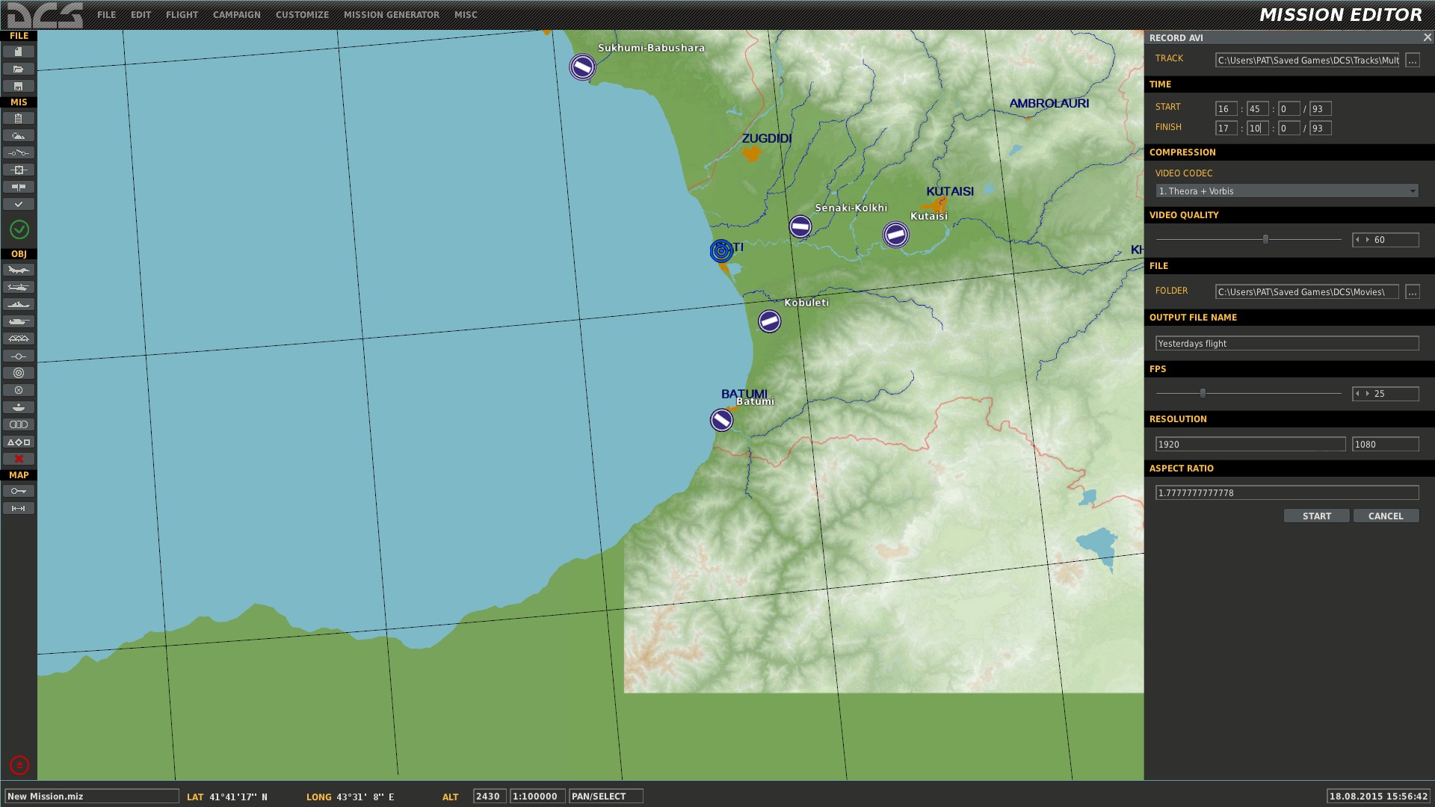Select the bridge-shaped static object tool

click(19, 338)
